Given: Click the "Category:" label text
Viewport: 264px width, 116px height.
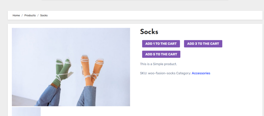Looking at the screenshot, I should 184,73.
